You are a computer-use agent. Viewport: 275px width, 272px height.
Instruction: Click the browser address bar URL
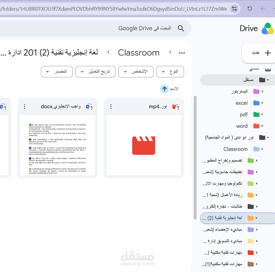[114, 9]
